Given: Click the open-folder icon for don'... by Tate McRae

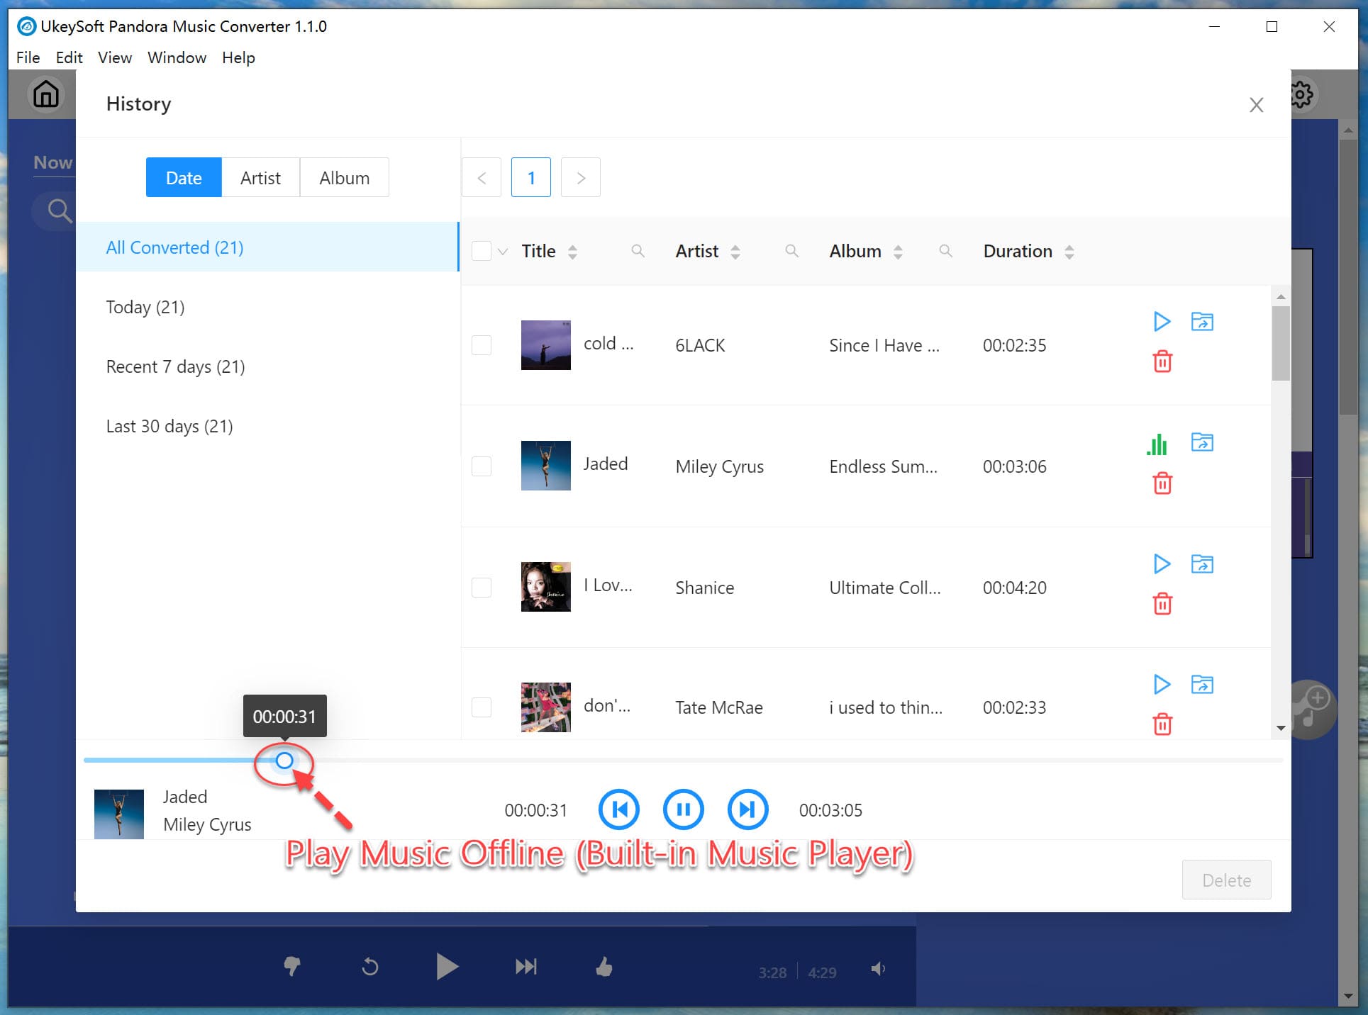Looking at the screenshot, I should coord(1201,683).
